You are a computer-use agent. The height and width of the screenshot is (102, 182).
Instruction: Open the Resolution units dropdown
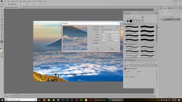tap(113, 40)
